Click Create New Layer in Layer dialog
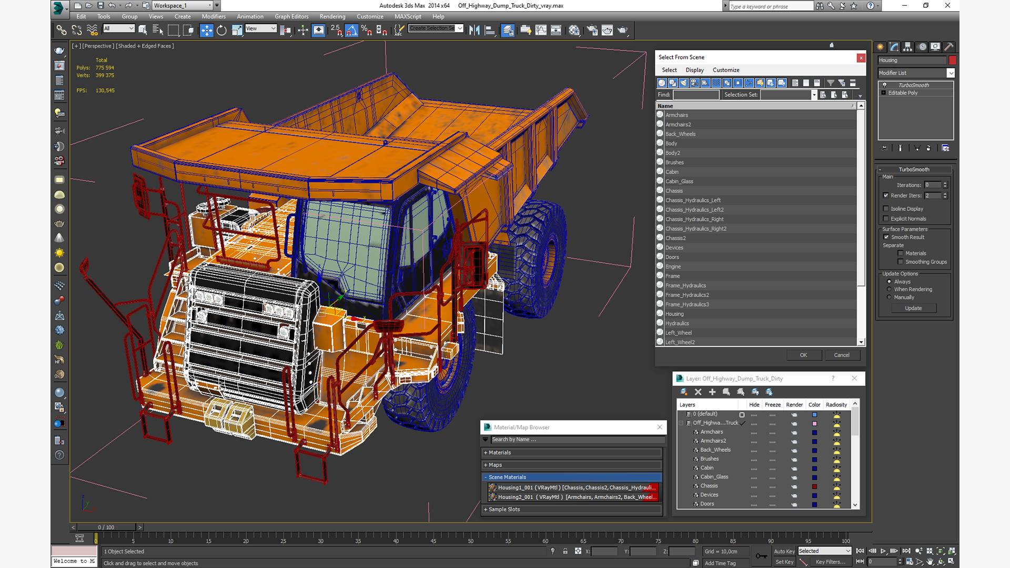The height and width of the screenshot is (568, 1010). point(684,392)
